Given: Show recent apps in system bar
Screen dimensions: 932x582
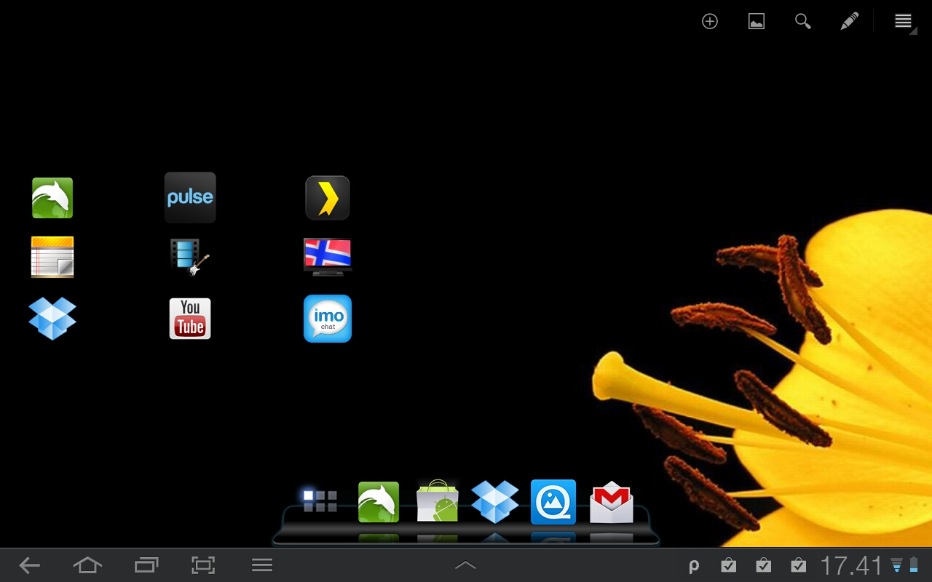Looking at the screenshot, I should coord(146,565).
